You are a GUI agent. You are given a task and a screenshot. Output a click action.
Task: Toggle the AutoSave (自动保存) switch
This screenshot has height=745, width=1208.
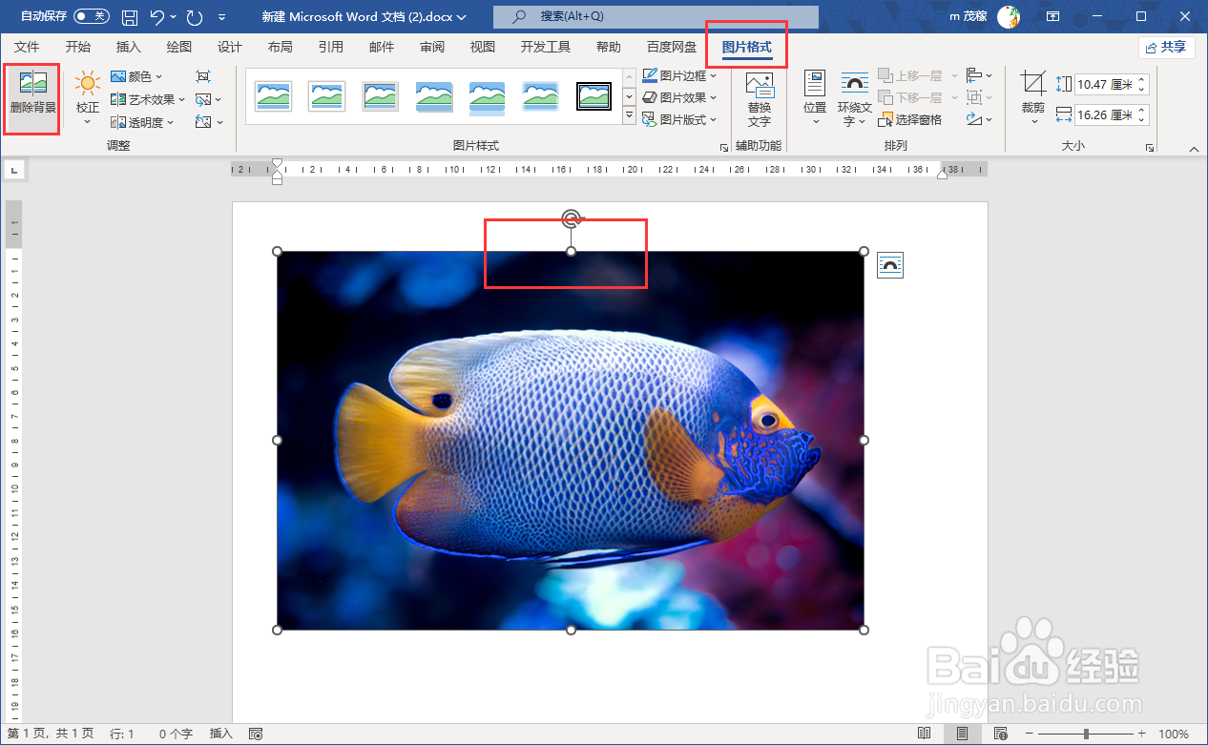(91, 16)
